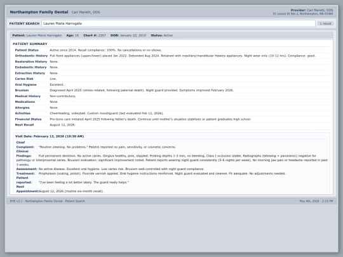
Task: Click the '1 result' badge
Action: [325, 23]
